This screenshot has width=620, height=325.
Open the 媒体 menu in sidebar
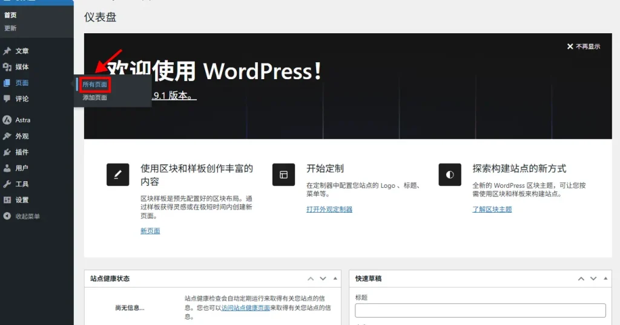[x=22, y=67]
